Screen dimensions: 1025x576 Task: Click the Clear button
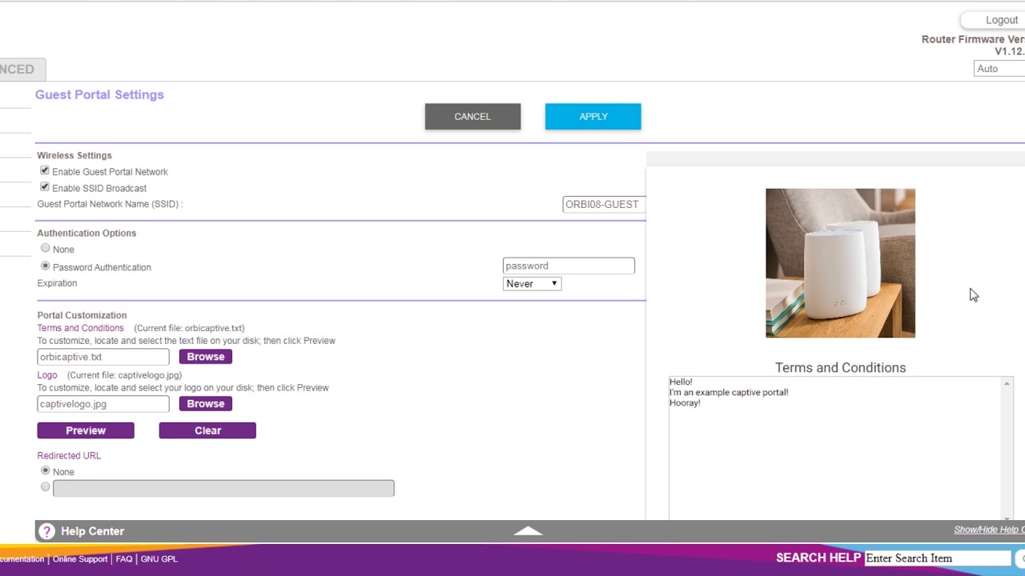point(207,430)
